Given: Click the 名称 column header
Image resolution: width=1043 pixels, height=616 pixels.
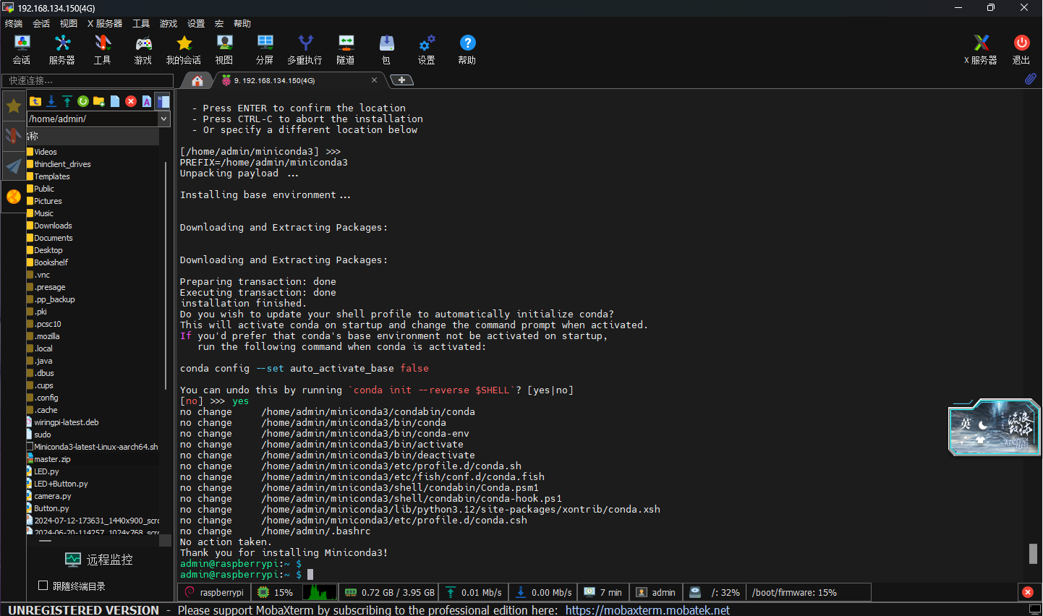Looking at the screenshot, I should [x=93, y=136].
